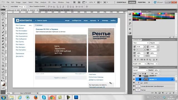Image resolution: width=178 pixels, height=100 pixels.
Task: Switch to the Channels tab
Action: pyautogui.click(x=143, y=67)
